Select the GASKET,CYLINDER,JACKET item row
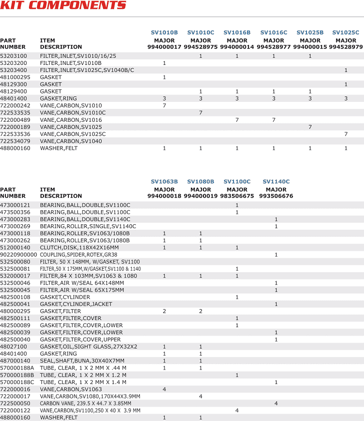Image resolution: width=364 pixels, height=421 pixels. pyautogui.click(x=76, y=304)
